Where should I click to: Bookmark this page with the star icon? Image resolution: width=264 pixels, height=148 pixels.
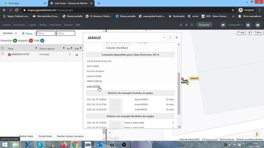233,10
